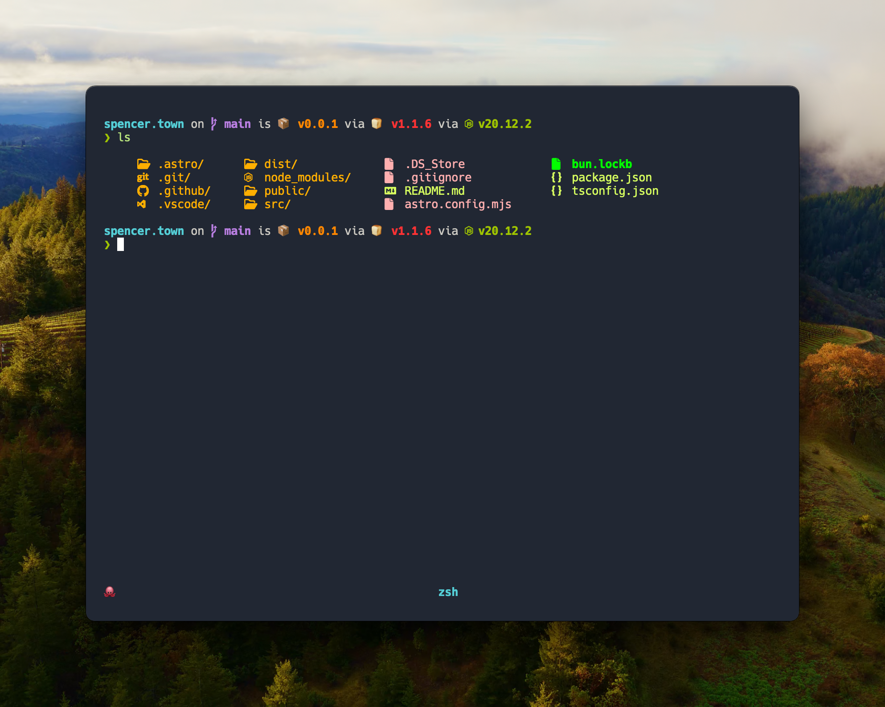Click on astro.config.mjs file
Image resolution: width=885 pixels, height=707 pixels.
[x=457, y=204]
